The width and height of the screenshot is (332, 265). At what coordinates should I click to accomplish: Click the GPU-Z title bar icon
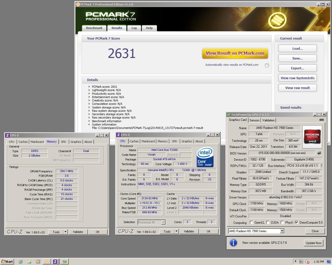click(x=229, y=115)
